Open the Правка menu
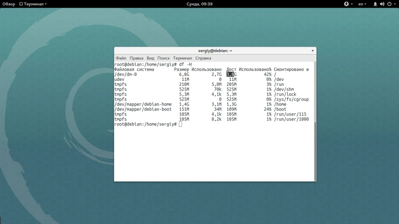This screenshot has height=224, width=399. [136, 58]
